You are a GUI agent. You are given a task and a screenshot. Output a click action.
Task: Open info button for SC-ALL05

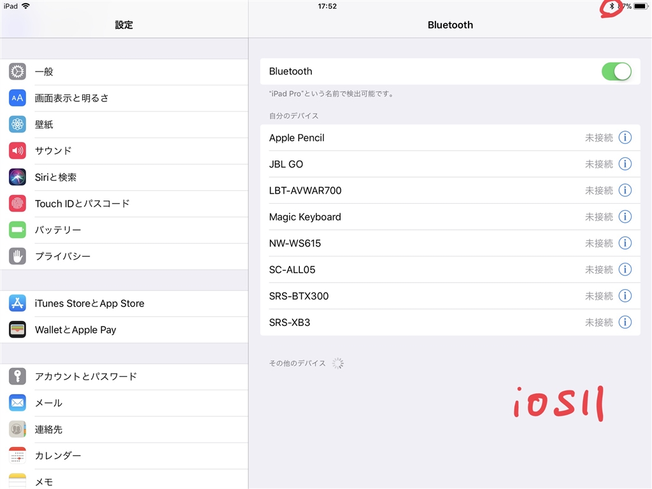coord(625,269)
